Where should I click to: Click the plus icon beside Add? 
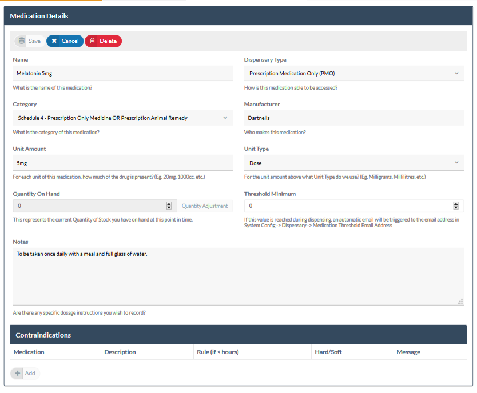18,373
